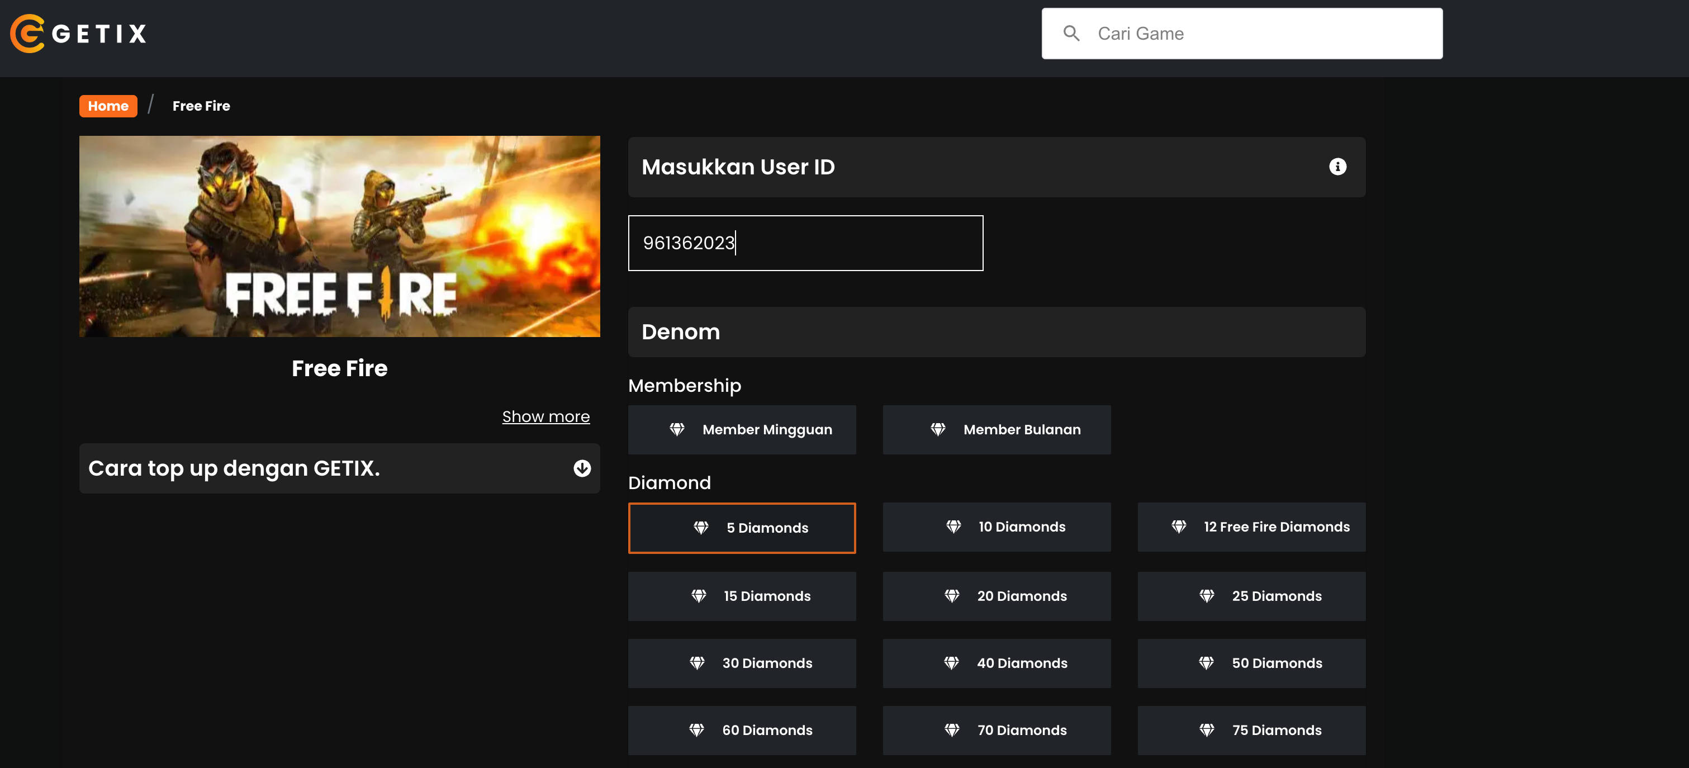
Task: Pick the 15 Diamonds option
Action: point(742,596)
